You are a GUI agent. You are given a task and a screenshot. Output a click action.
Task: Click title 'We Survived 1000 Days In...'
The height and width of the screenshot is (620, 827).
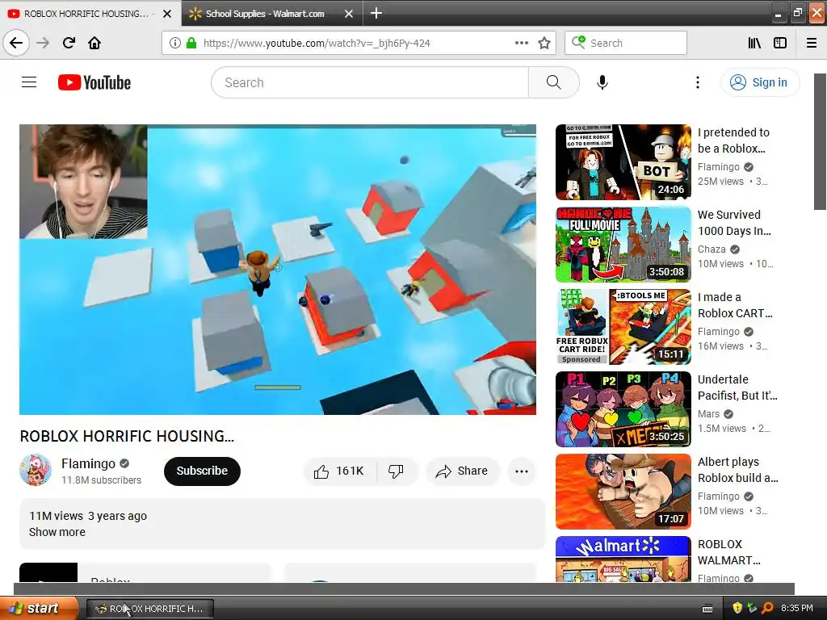tap(734, 223)
